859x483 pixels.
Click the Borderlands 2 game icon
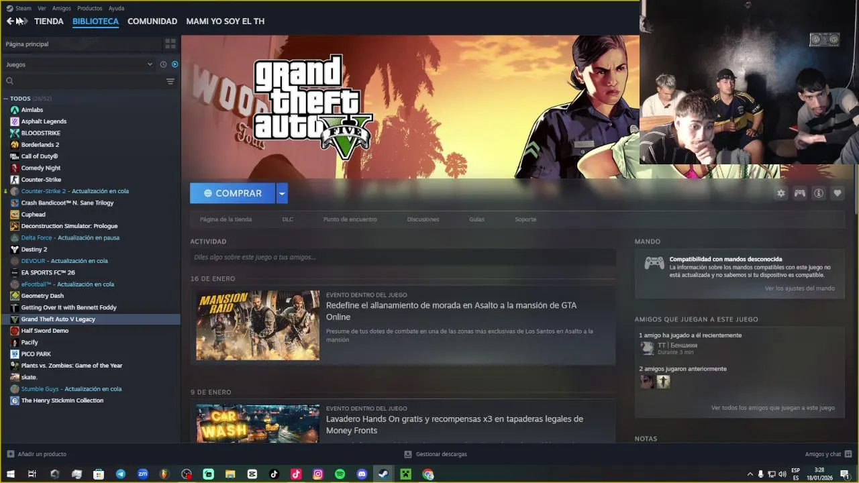point(15,145)
